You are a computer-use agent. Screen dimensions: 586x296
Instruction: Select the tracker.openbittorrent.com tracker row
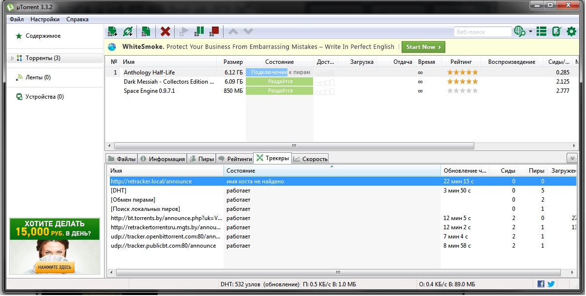[343, 237]
